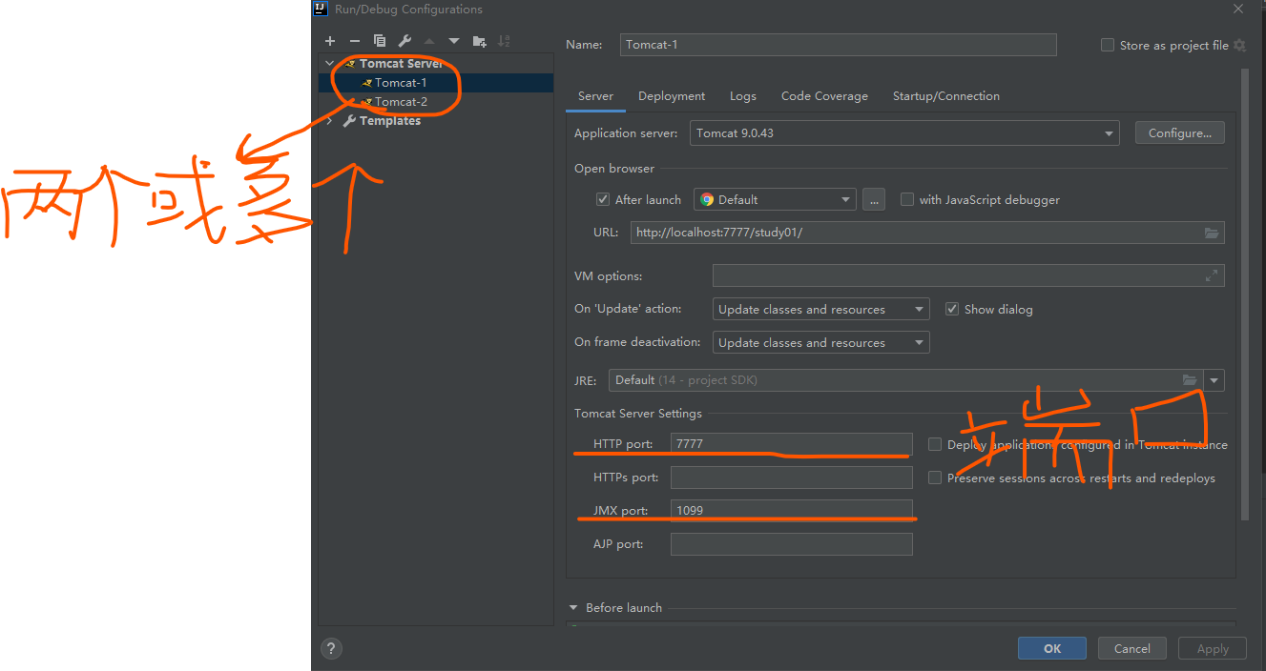Move configuration up with the up arrow
The width and height of the screenshot is (1266, 671).
[429, 41]
